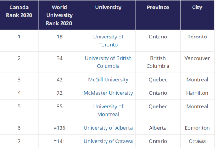The width and height of the screenshot is (215, 148).
Task: Click the world rank 18 cell
Action: (x=59, y=40)
